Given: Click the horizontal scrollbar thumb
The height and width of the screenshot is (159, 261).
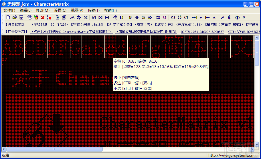Looking at the screenshot, I should coord(55,149).
